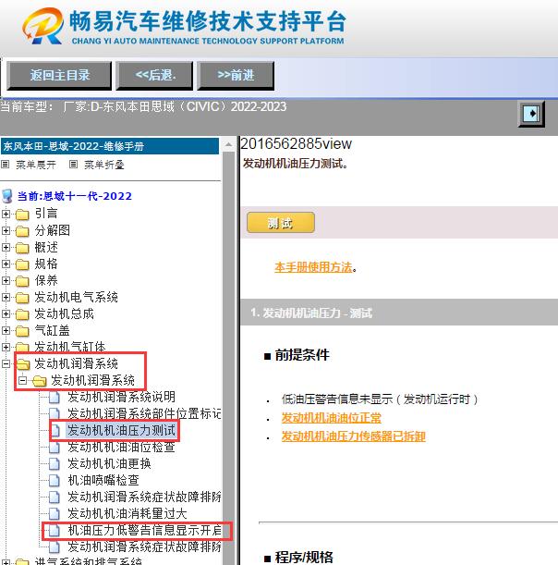Click the 前提条件 heading
The width and height of the screenshot is (558, 565).
(302, 355)
